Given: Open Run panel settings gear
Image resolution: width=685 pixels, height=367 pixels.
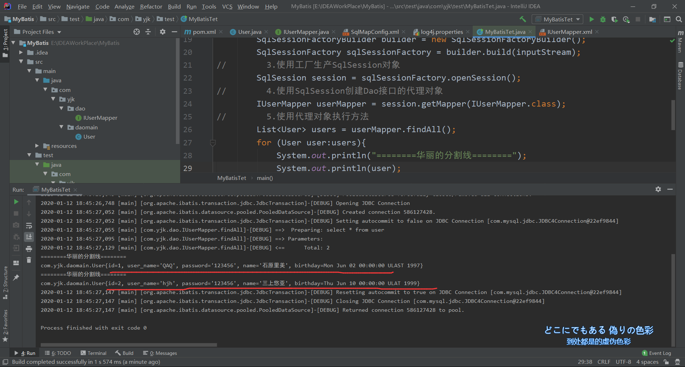Looking at the screenshot, I should coord(658,189).
